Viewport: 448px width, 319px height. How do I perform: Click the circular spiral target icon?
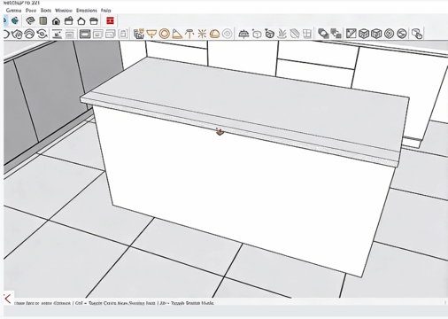coord(389,34)
